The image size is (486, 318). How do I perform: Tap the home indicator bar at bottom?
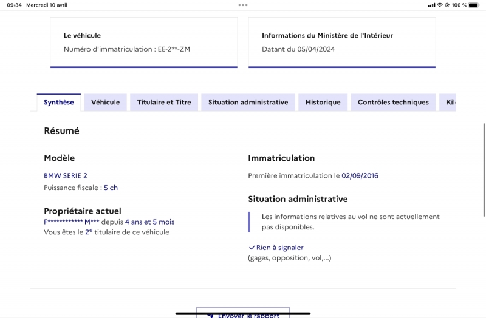[x=243, y=313]
